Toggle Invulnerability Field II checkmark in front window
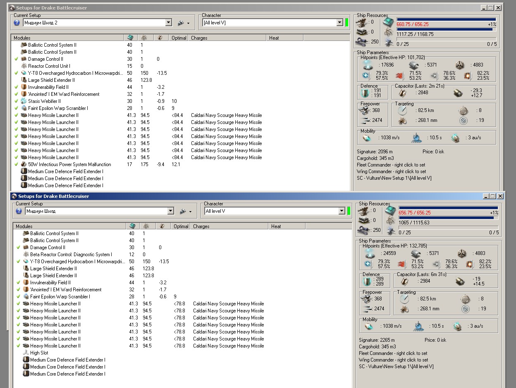The image size is (516, 388). pos(19,283)
